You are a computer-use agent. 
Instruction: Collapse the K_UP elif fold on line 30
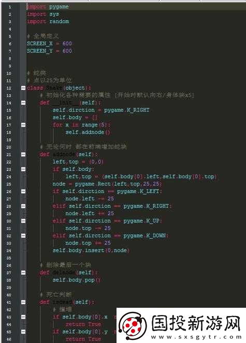pyautogui.click(x=23, y=221)
